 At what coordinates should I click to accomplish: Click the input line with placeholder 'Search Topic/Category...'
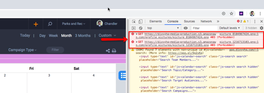(199, 68)
